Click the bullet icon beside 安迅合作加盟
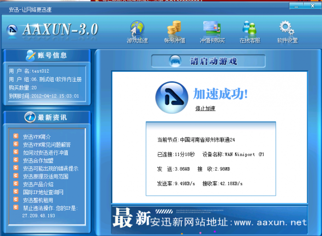Viewport: 322px width, 236px height. click(x=16, y=160)
